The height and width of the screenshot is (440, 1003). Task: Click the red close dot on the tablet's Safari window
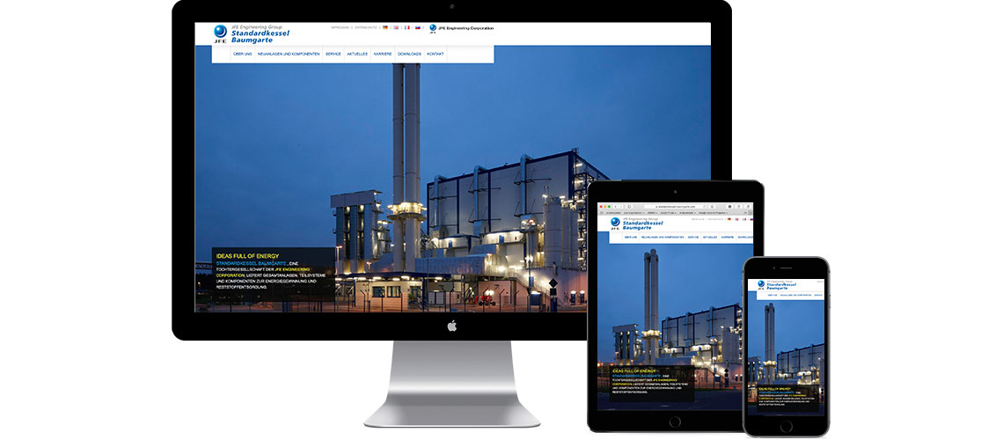click(x=601, y=207)
